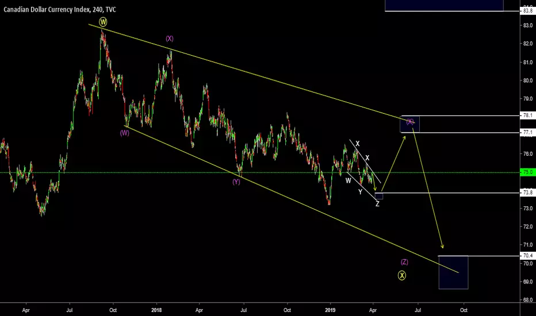Click the 2018 label on time axis
The image size is (536, 316).
click(156, 310)
